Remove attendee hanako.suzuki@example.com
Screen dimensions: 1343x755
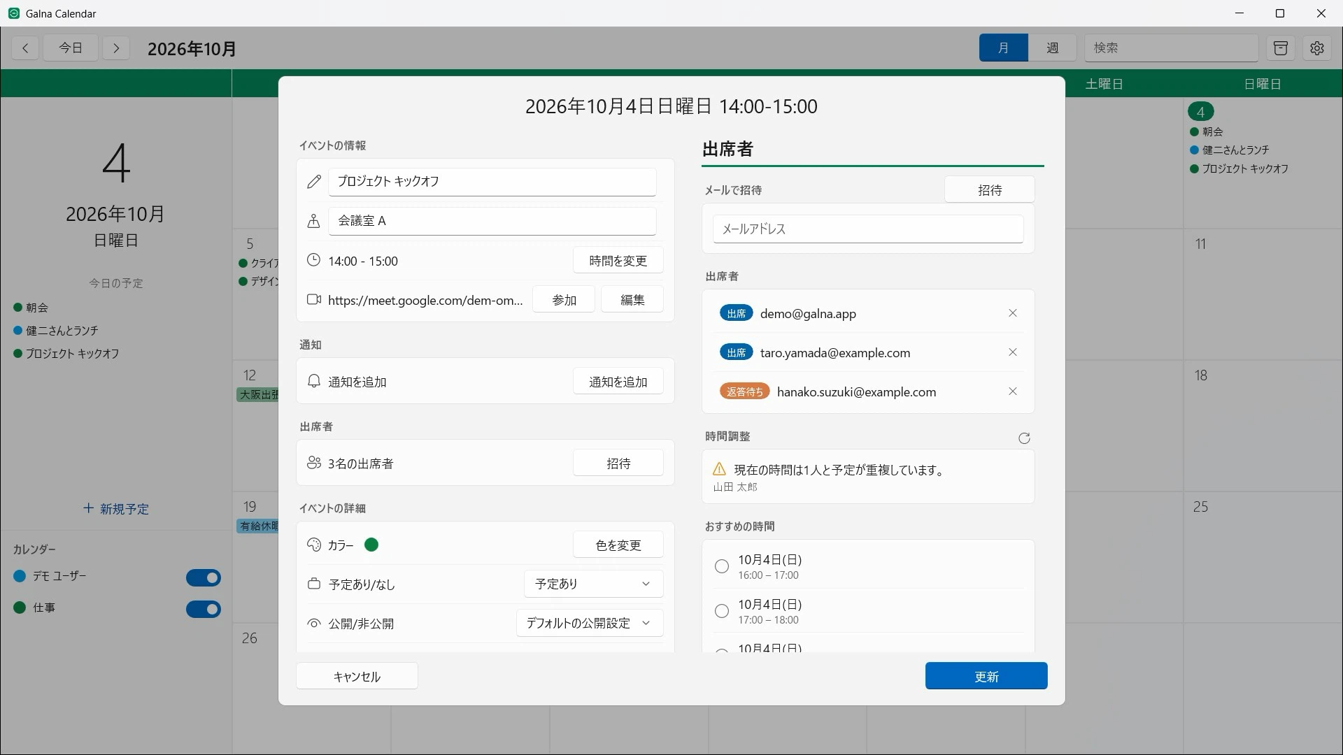pyautogui.click(x=1013, y=391)
